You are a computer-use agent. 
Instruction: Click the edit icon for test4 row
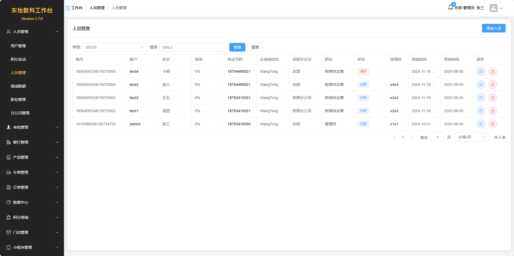[x=481, y=71]
